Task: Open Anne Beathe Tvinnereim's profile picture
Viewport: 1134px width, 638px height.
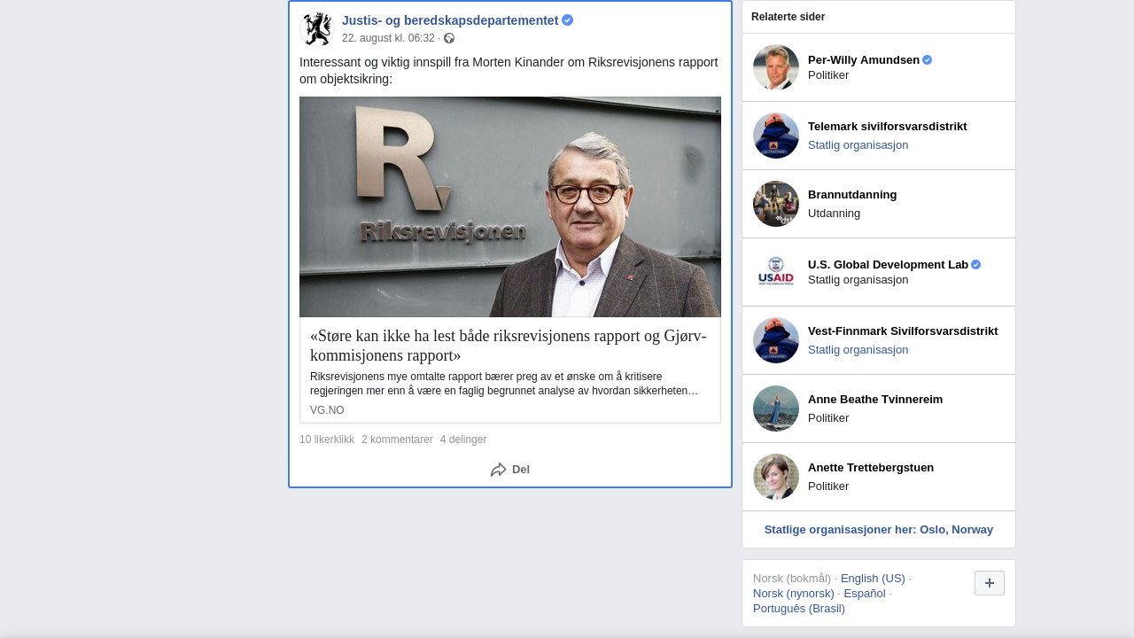Action: coord(776,408)
